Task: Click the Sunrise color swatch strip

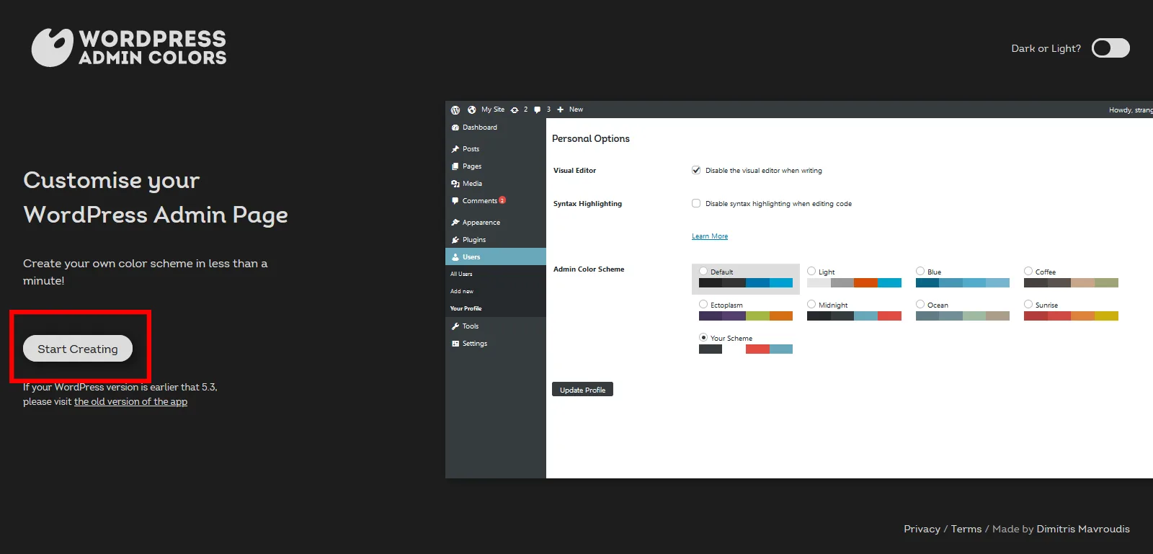Action: coord(1071,316)
